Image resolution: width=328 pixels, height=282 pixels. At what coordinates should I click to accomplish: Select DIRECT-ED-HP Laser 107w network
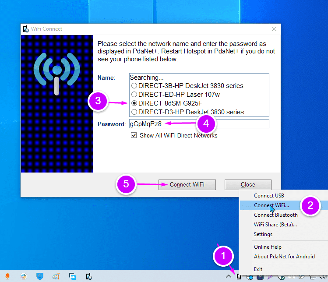coord(176,95)
